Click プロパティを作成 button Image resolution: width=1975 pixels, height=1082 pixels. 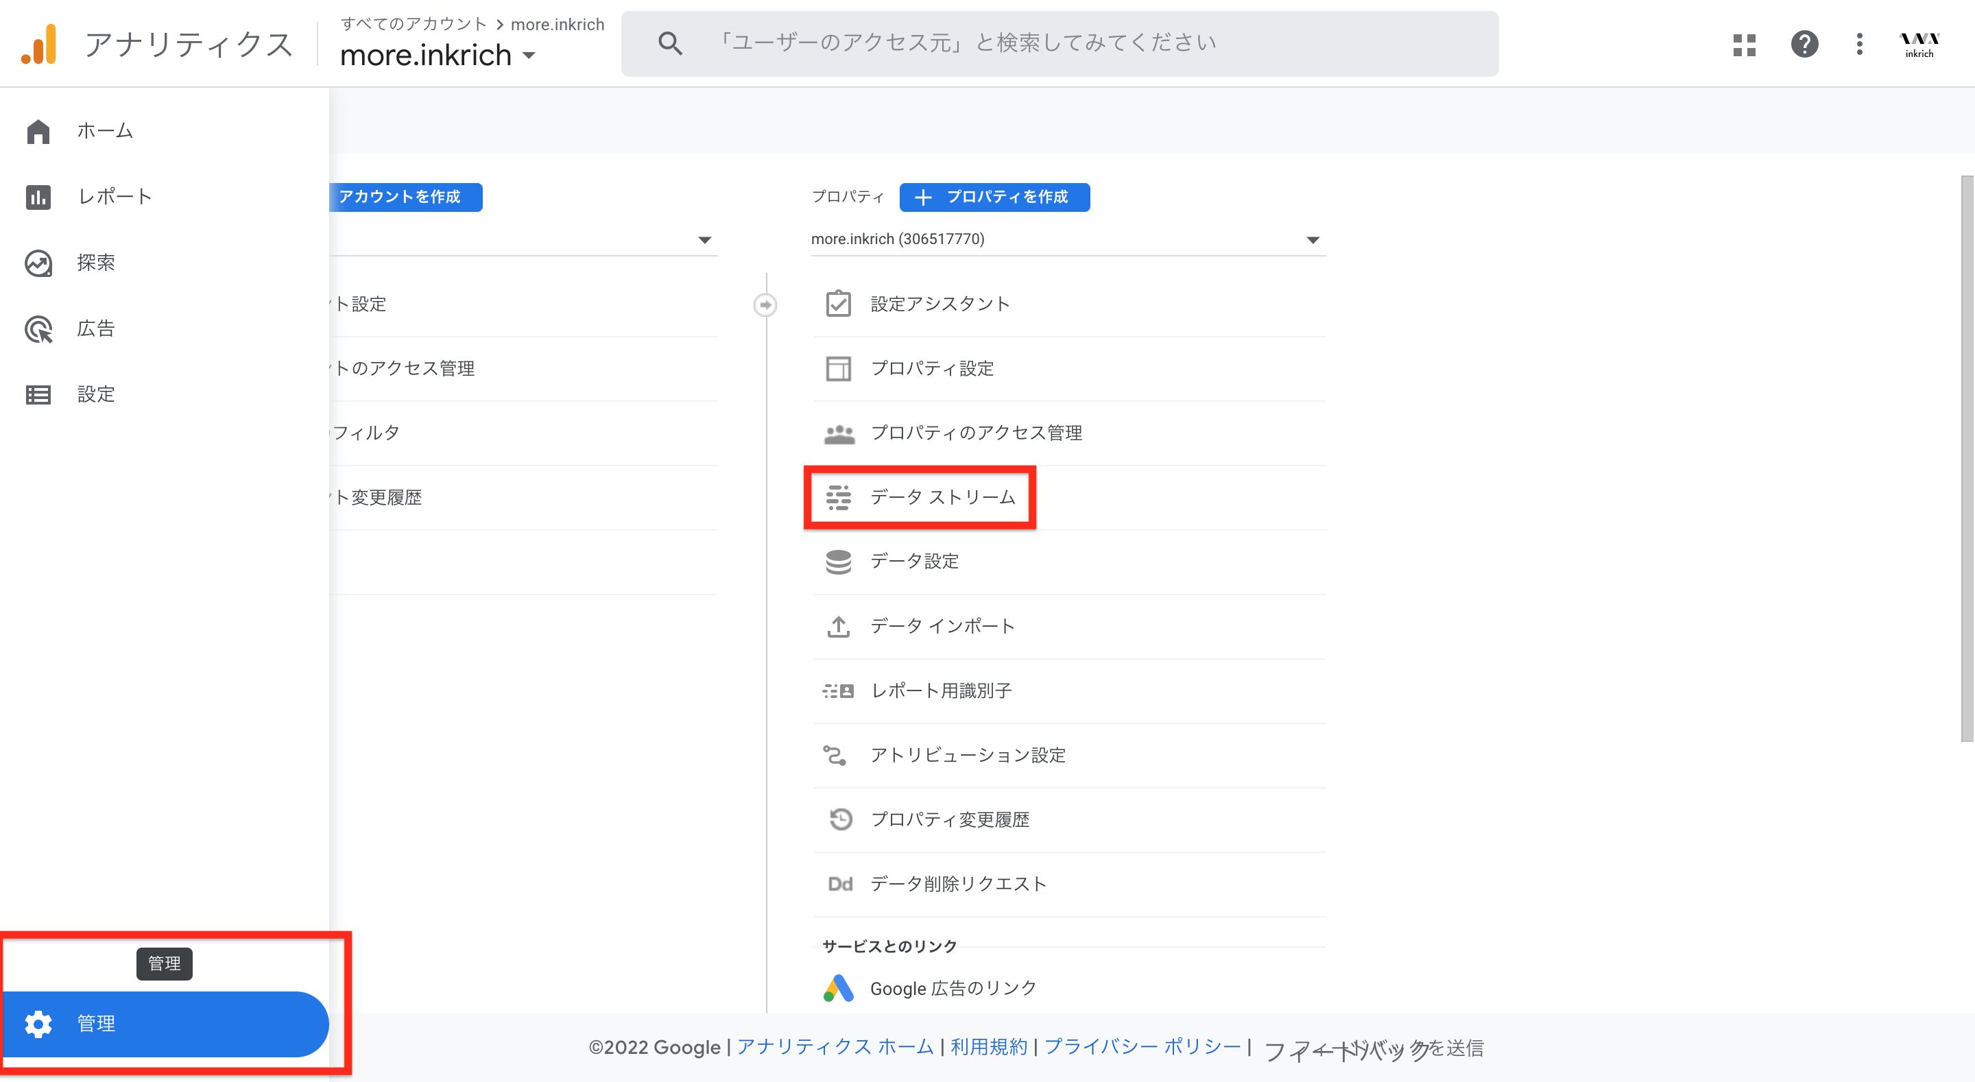click(x=994, y=197)
